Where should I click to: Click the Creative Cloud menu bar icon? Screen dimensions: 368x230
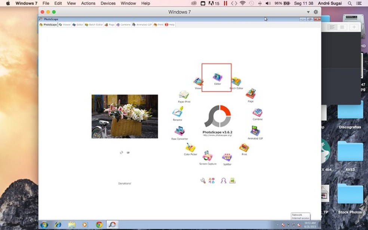pos(194,3)
